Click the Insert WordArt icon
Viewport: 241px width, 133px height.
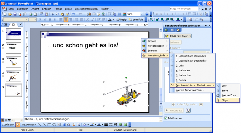pos(64,125)
